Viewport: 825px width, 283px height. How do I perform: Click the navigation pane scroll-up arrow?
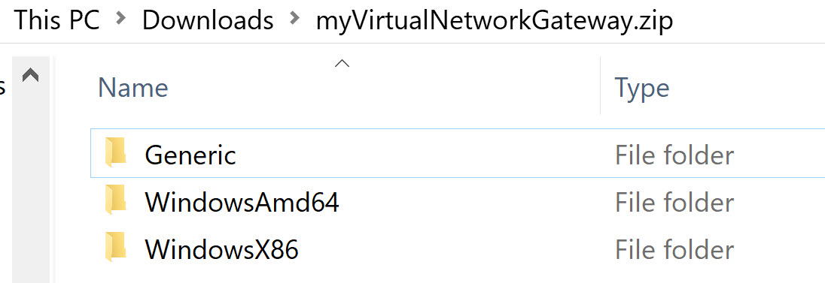pos(31,76)
